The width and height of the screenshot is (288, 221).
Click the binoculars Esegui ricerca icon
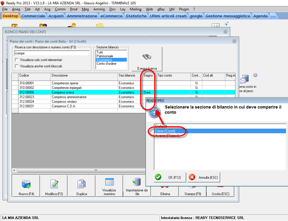coord(147,57)
